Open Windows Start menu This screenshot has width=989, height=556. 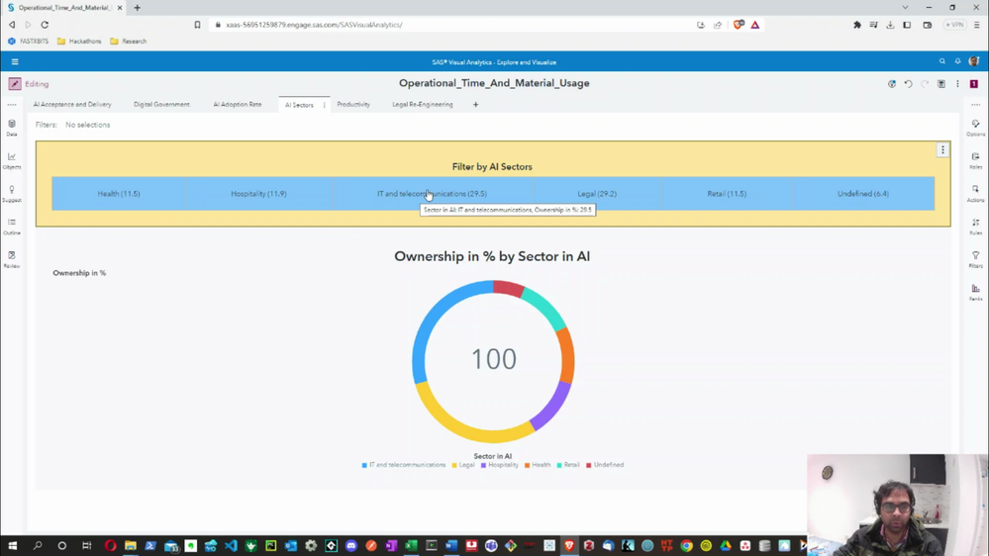[13, 545]
